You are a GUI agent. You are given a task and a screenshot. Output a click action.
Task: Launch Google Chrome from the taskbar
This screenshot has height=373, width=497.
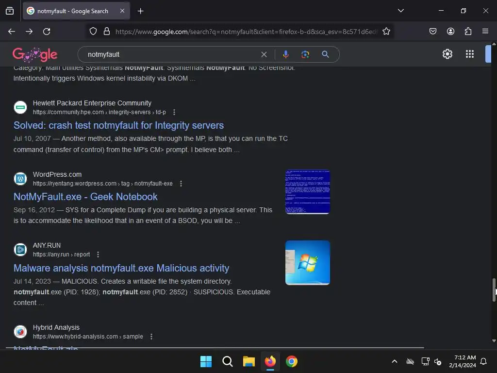tap(292, 361)
